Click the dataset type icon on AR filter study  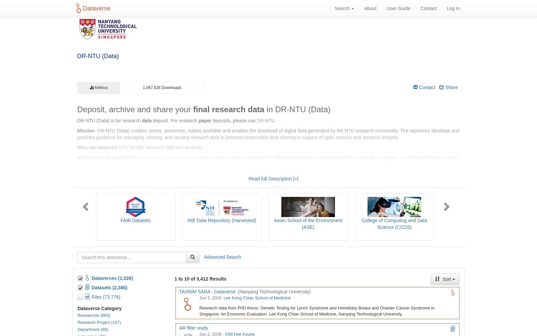pos(453,329)
